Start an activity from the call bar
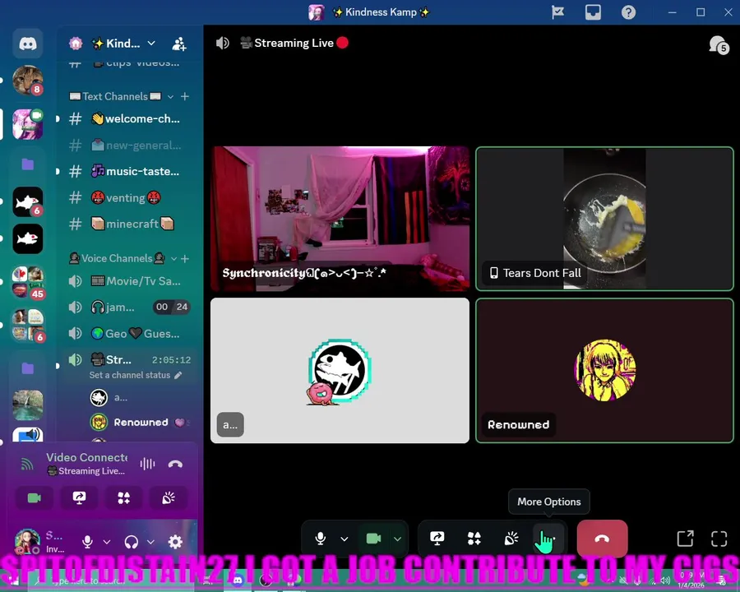 coord(474,539)
